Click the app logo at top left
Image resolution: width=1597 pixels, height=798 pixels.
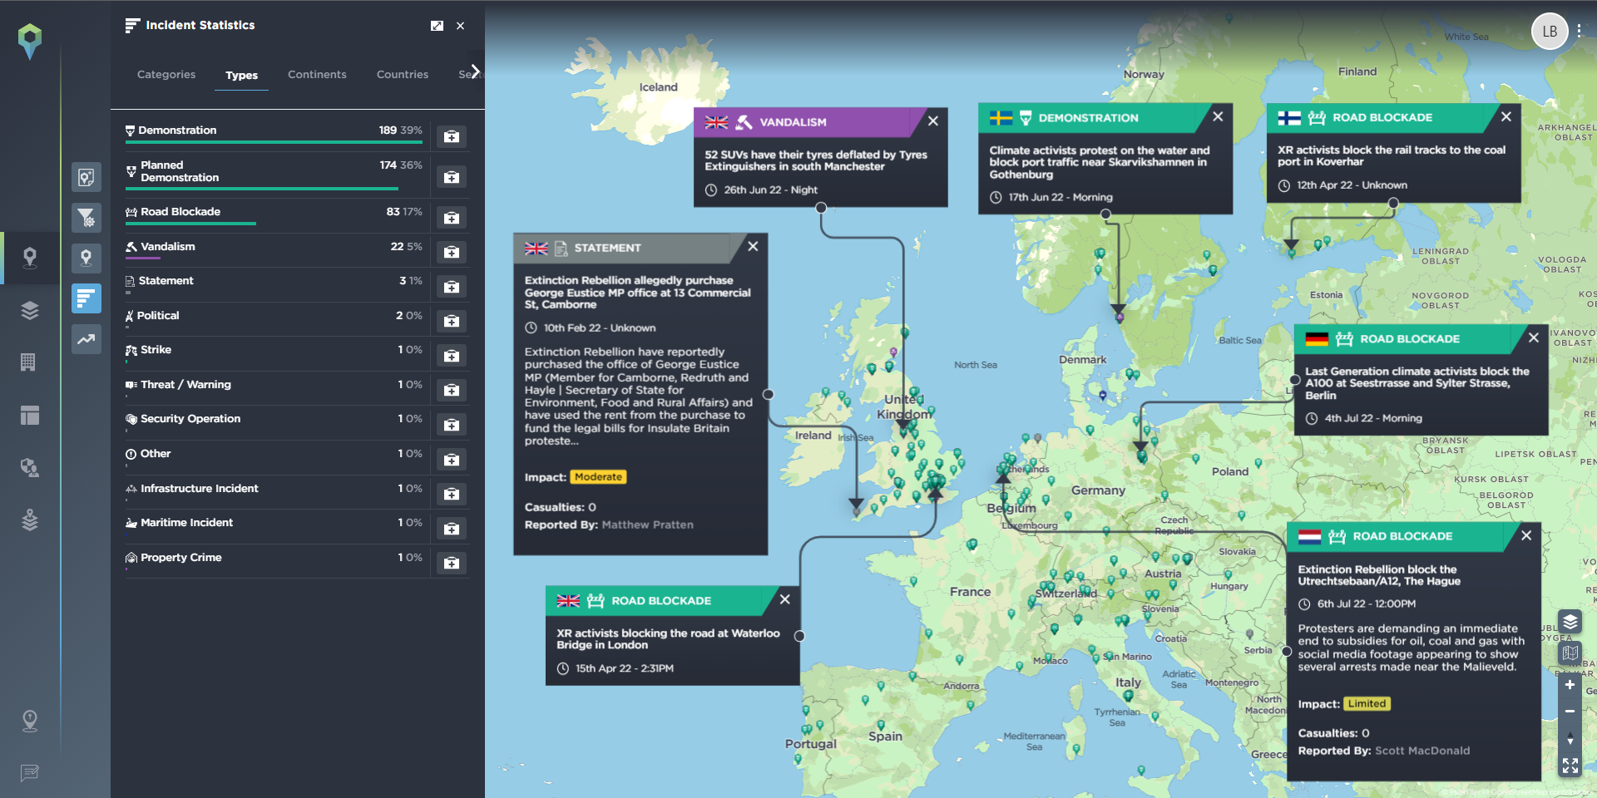pos(30,40)
